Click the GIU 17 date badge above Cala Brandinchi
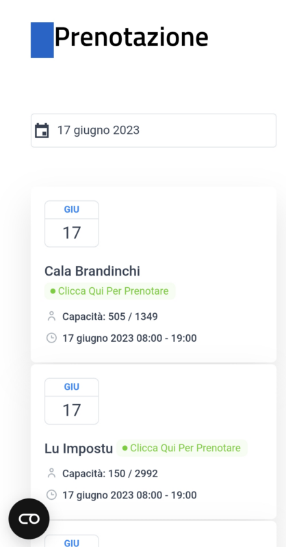 point(72,224)
